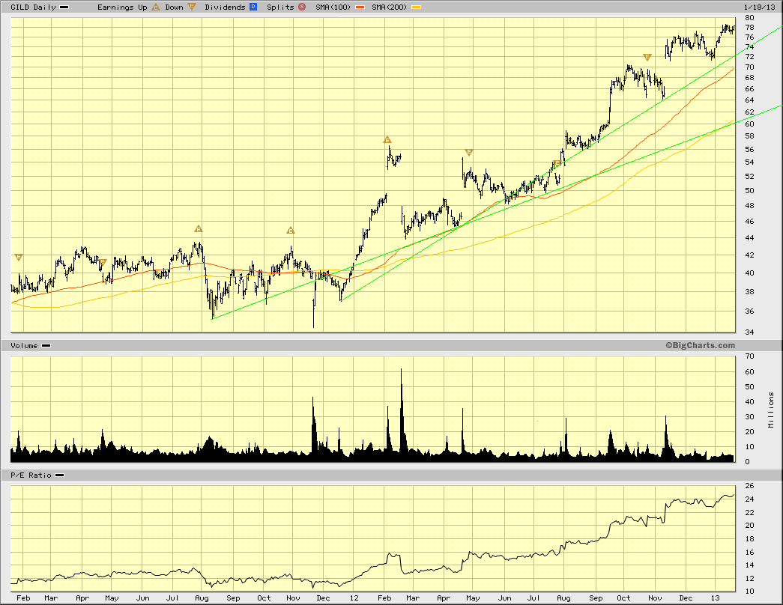Screen dimensions: 783x605
Task: Click the Splits legend text
Action: (280, 7)
